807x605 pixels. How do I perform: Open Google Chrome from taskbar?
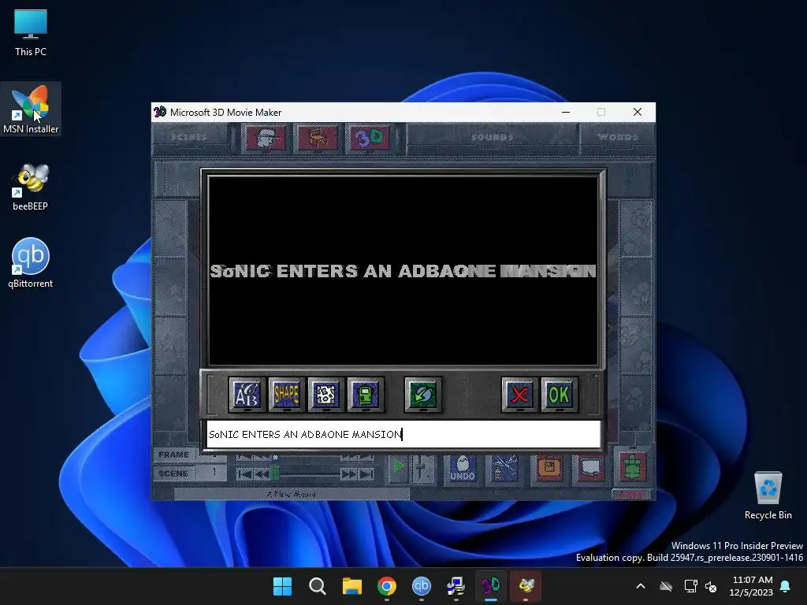coord(386,586)
